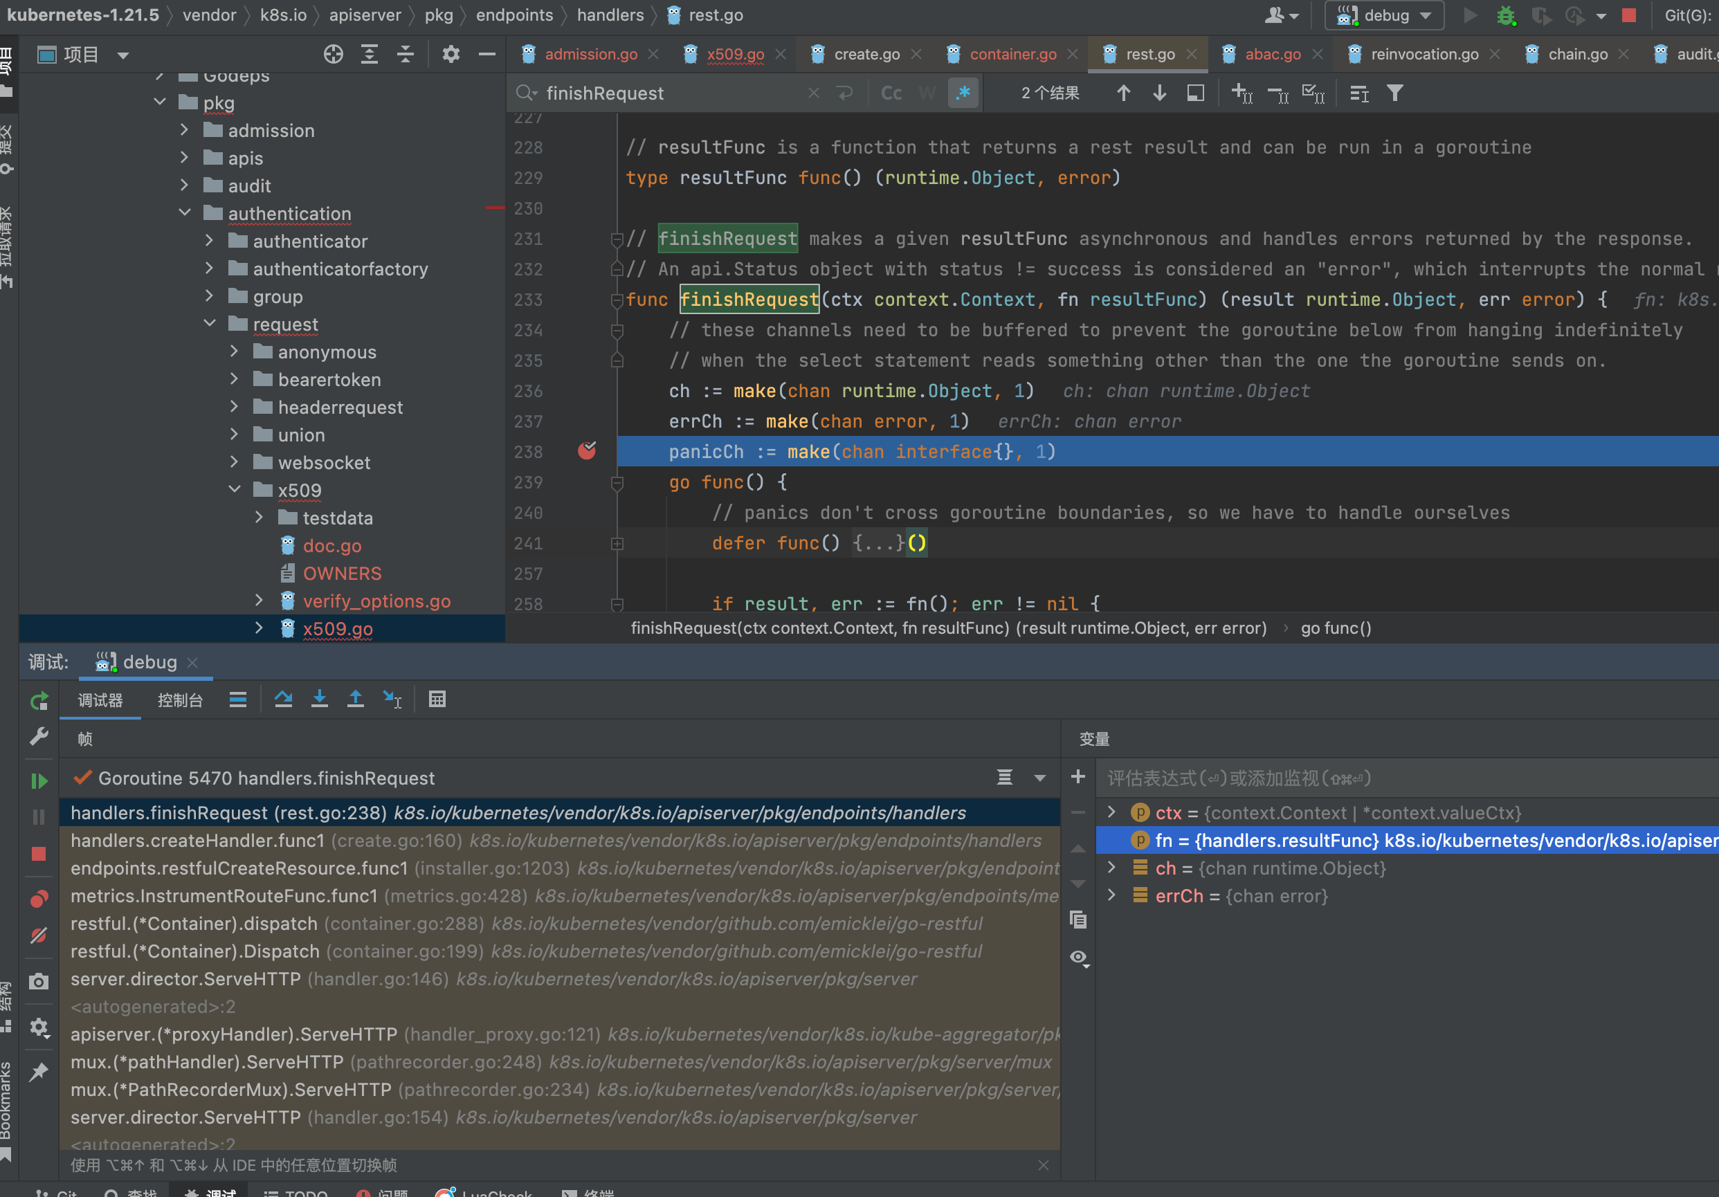
Task: Expand all items in project tree
Action: 369,54
